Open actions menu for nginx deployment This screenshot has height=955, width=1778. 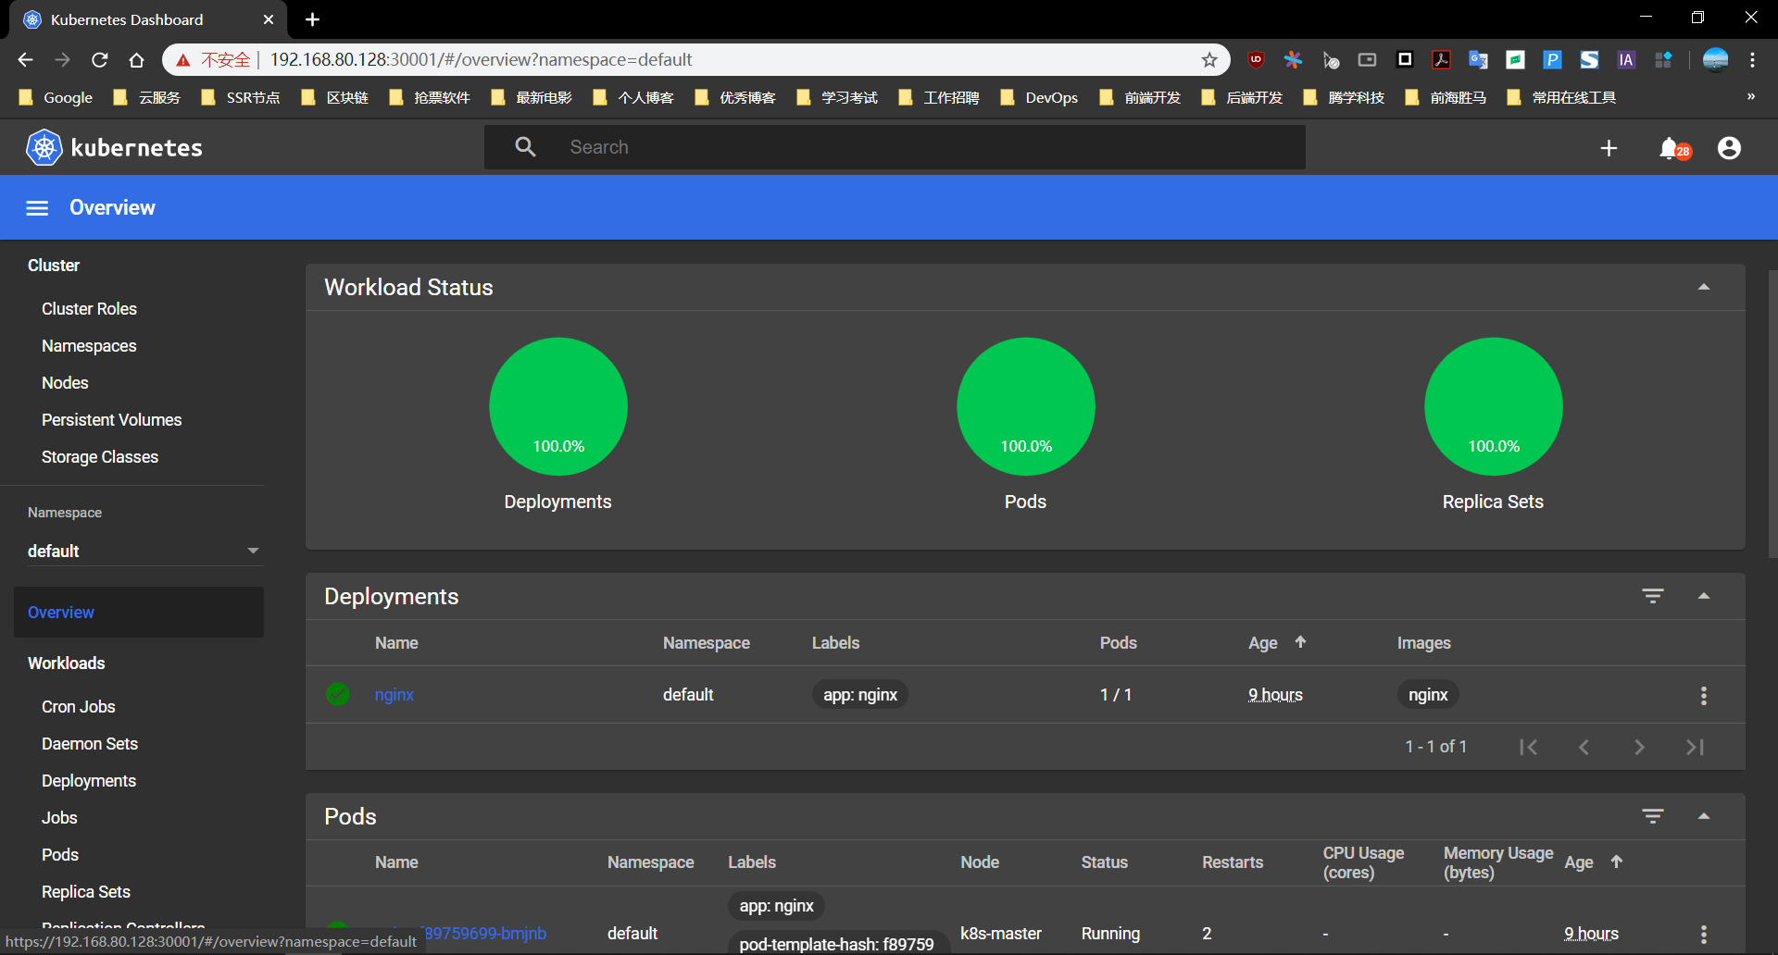coord(1704,696)
